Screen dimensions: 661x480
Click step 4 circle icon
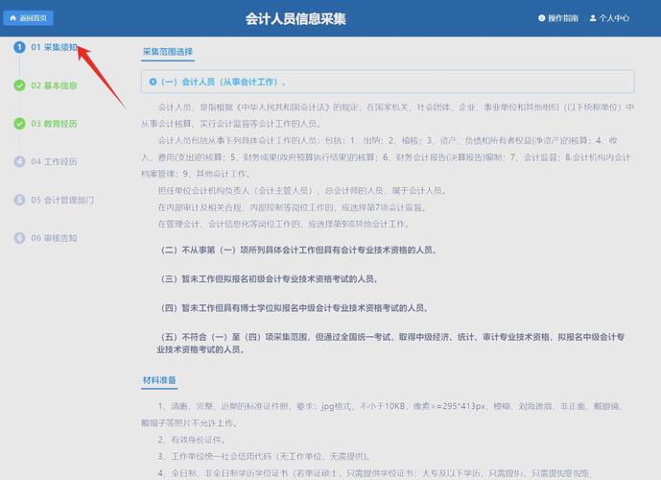pyautogui.click(x=19, y=161)
